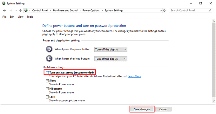The height and width of the screenshot is (114, 216).
Task: Open the power button action dropdown
Action: click(111, 50)
